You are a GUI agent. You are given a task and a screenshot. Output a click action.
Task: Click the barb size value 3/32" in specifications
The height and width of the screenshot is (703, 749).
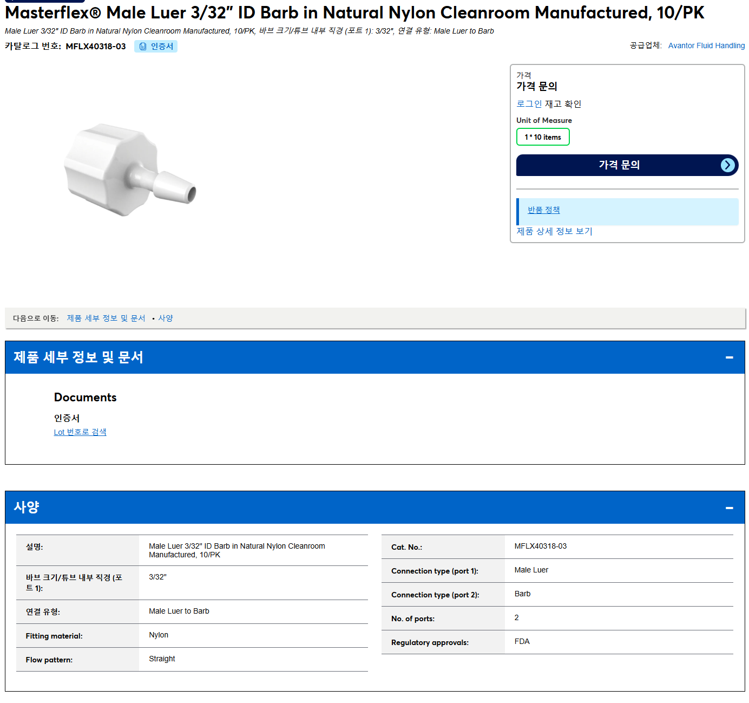(x=158, y=577)
